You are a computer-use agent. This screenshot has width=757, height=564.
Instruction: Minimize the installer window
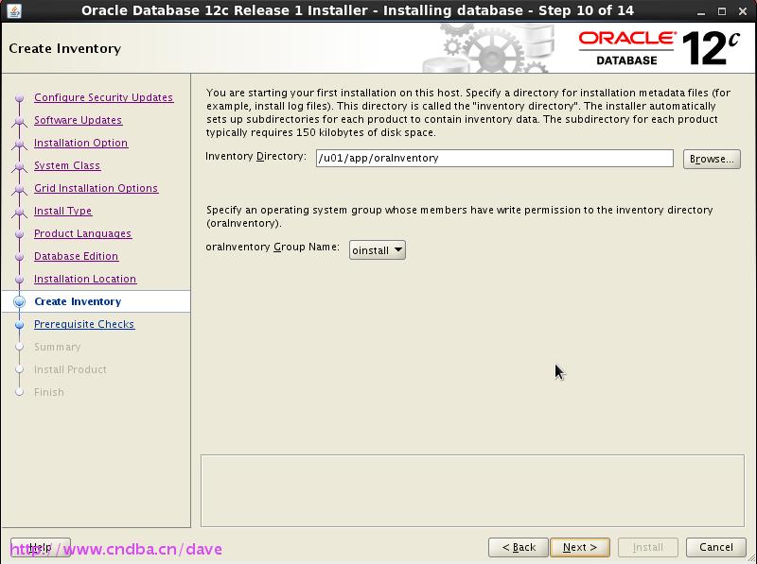tap(701, 11)
